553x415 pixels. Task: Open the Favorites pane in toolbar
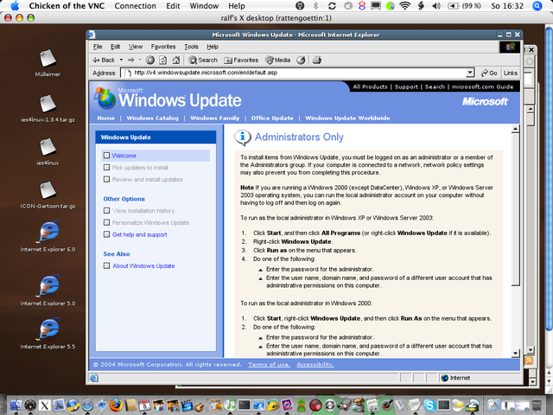tap(242, 60)
